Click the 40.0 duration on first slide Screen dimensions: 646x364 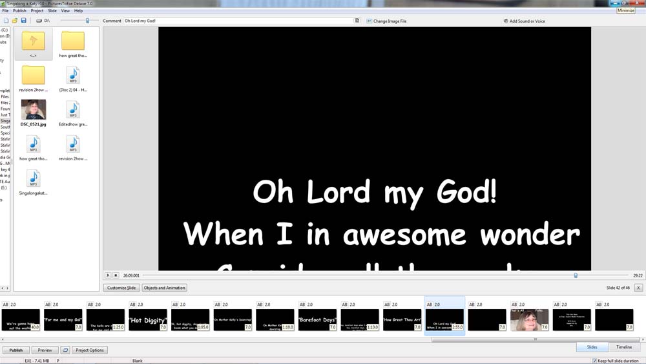click(35, 327)
